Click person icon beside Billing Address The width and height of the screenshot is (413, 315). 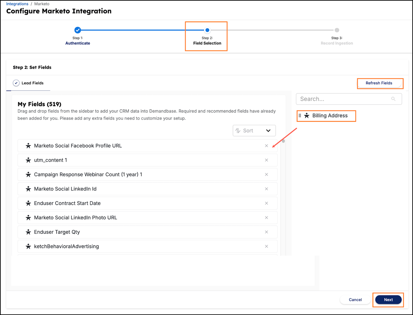click(307, 116)
